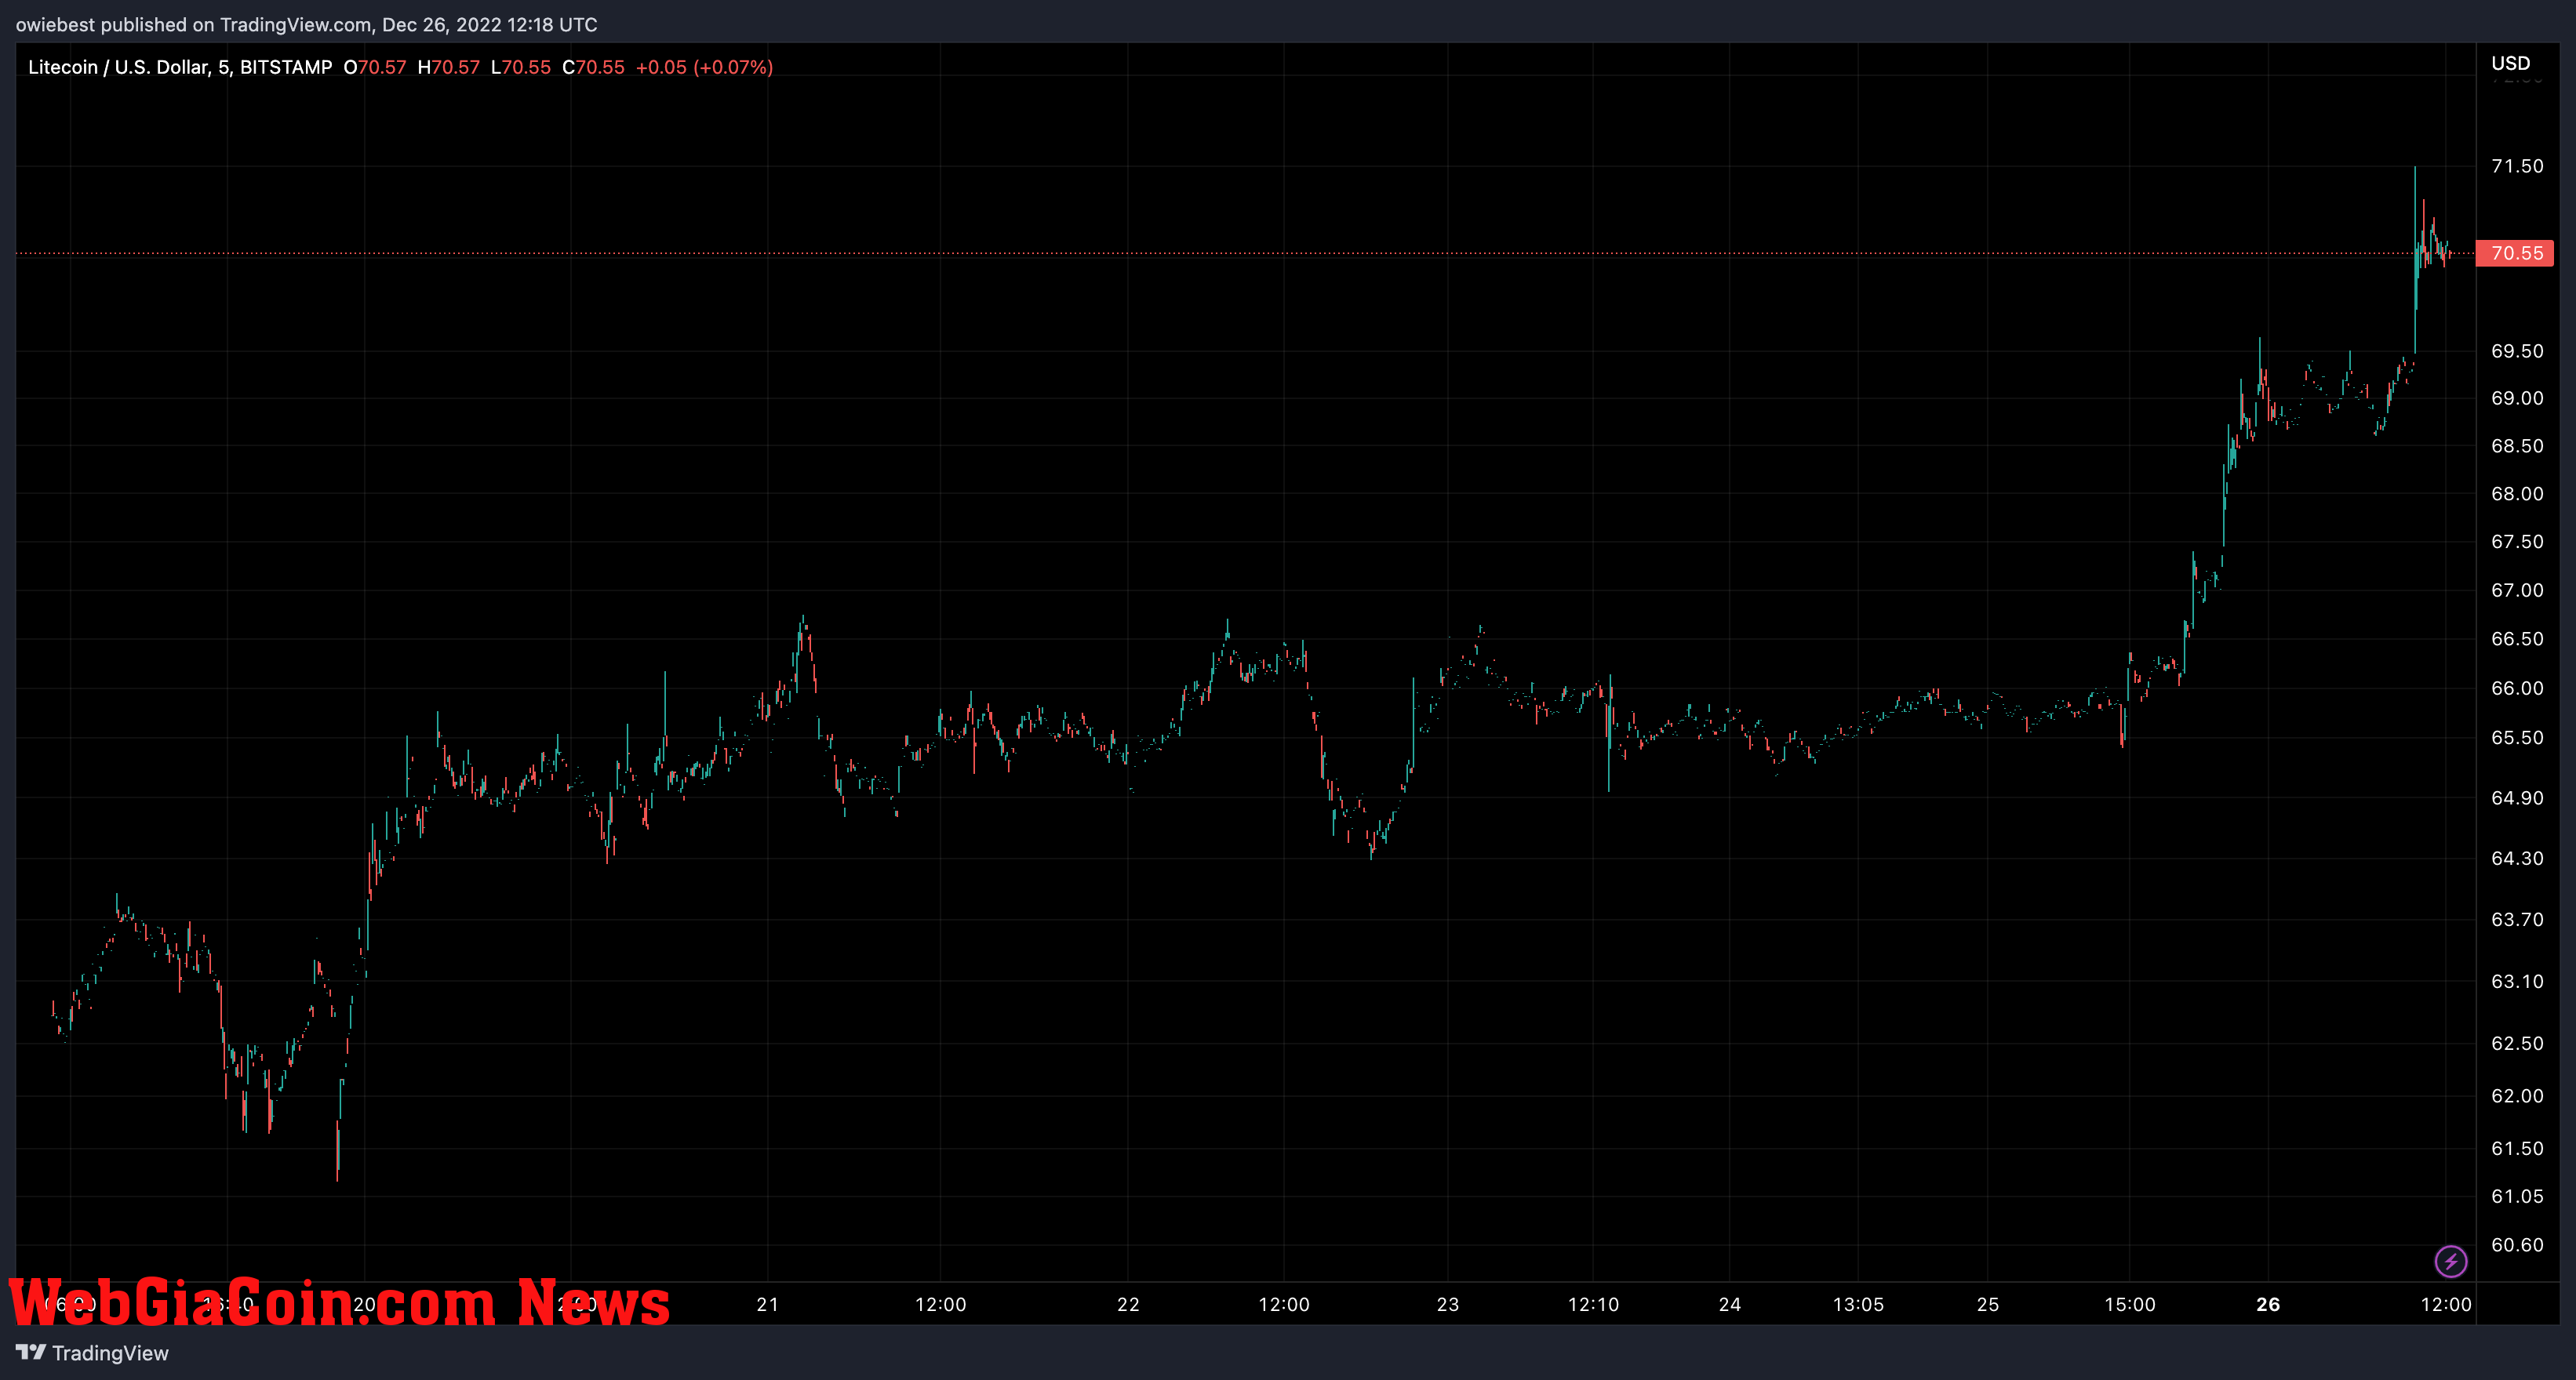Image resolution: width=2576 pixels, height=1380 pixels.
Task: Click the low value L70.55
Action: [x=521, y=67]
